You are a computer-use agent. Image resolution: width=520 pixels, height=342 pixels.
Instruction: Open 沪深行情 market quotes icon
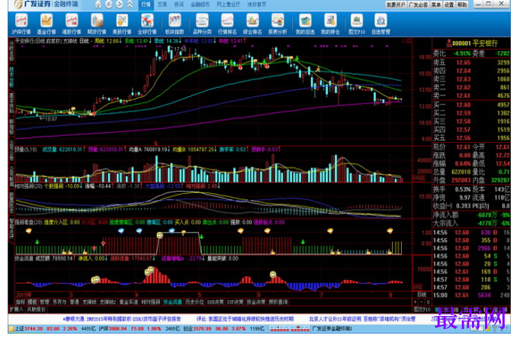21,24
